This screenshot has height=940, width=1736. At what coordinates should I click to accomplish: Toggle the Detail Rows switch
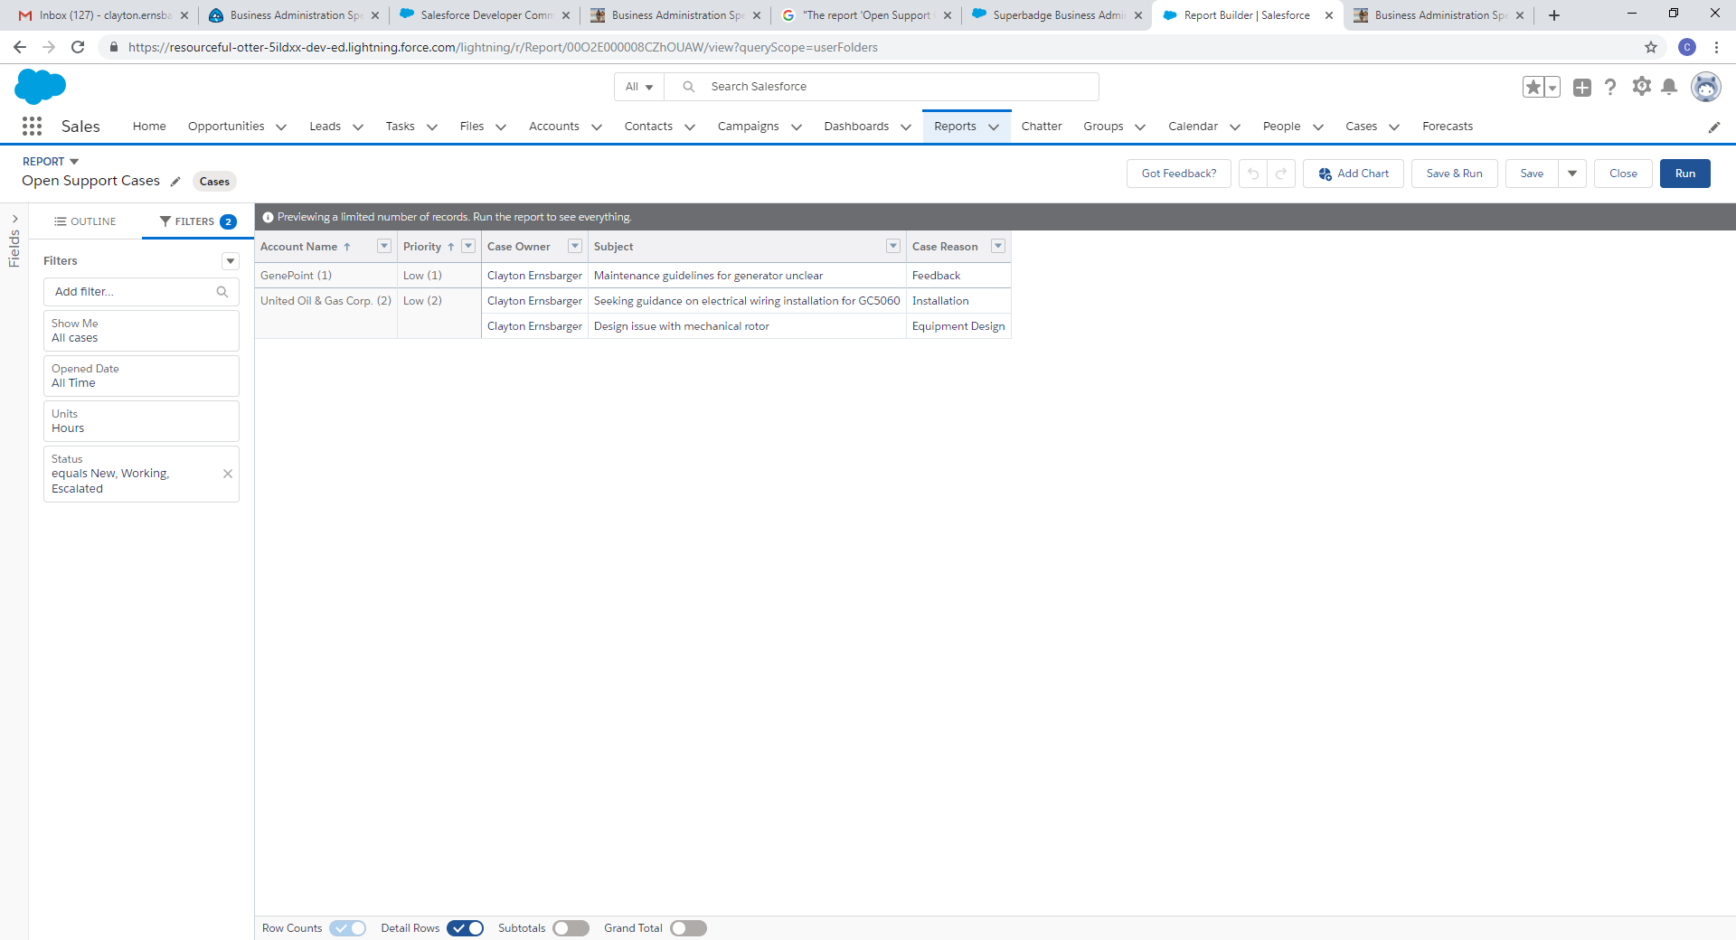tap(466, 928)
